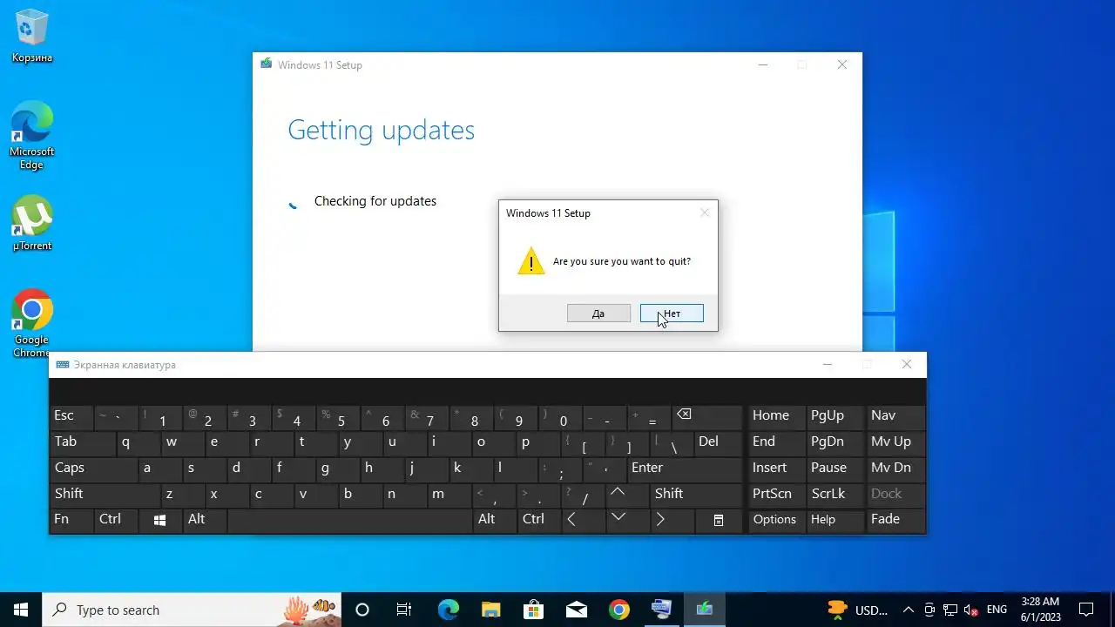
Task: Click the Del key on on-screen keyboard
Action: coord(718,443)
